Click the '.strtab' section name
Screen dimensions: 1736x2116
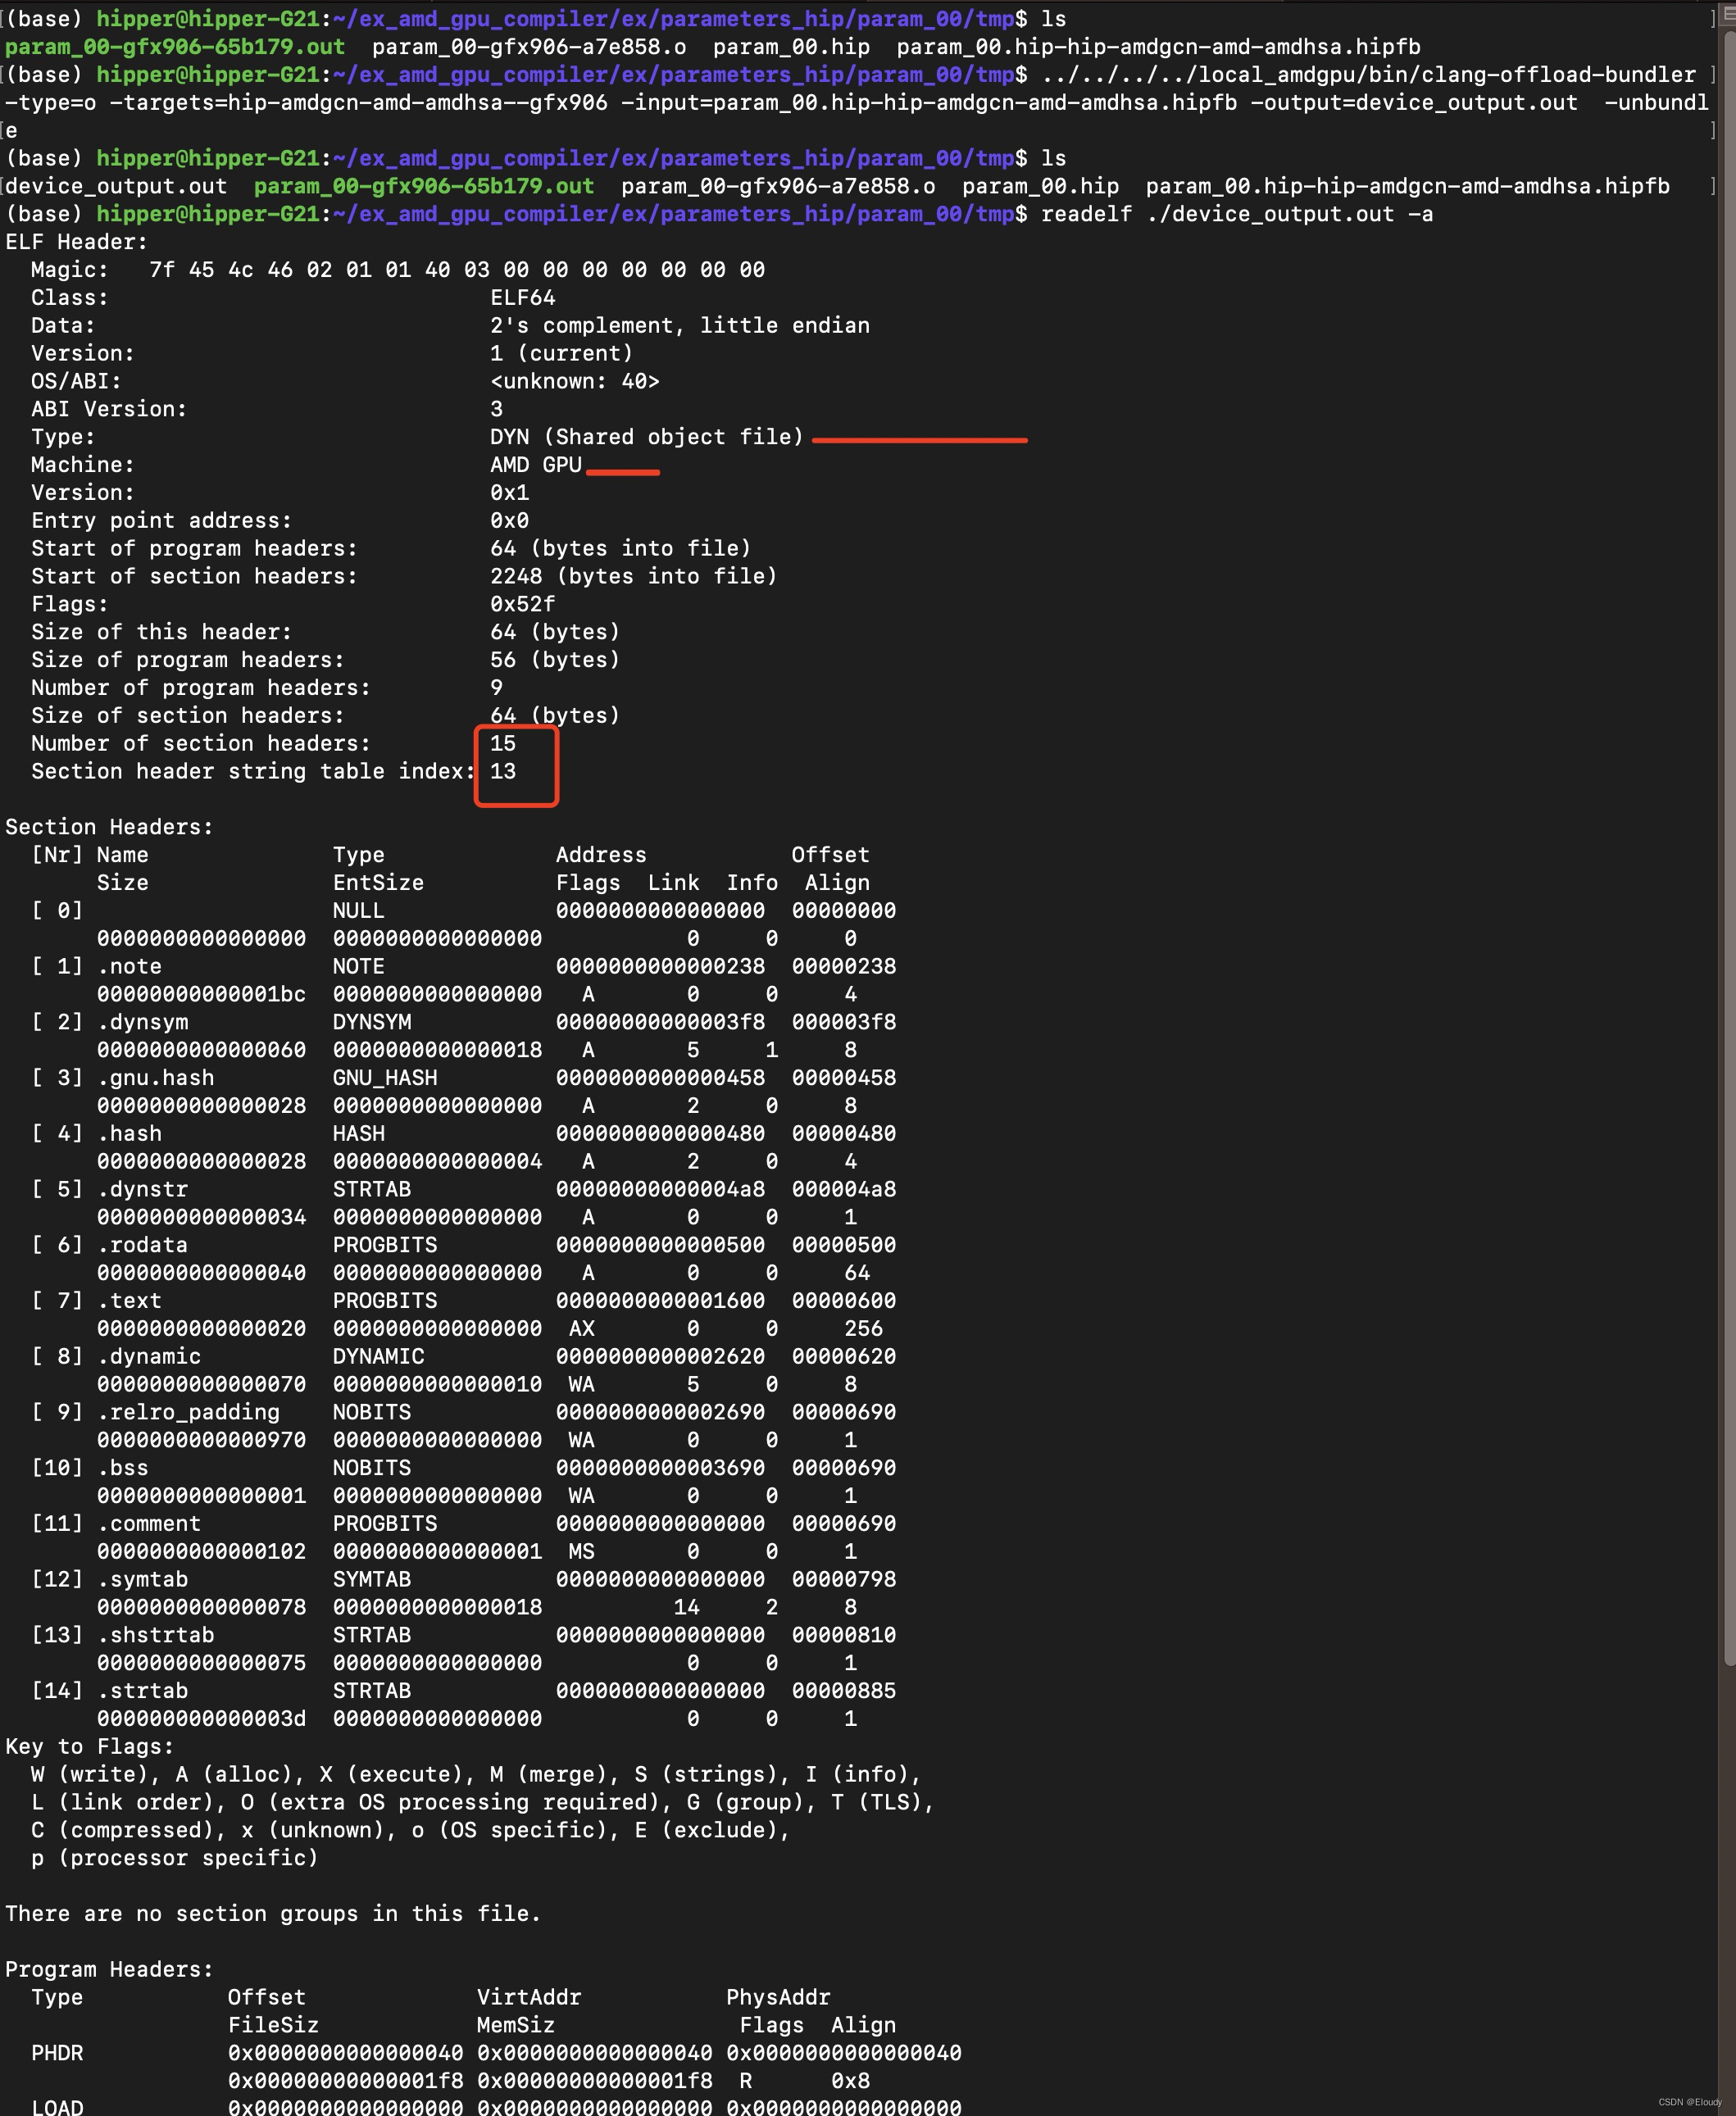[142, 1691]
